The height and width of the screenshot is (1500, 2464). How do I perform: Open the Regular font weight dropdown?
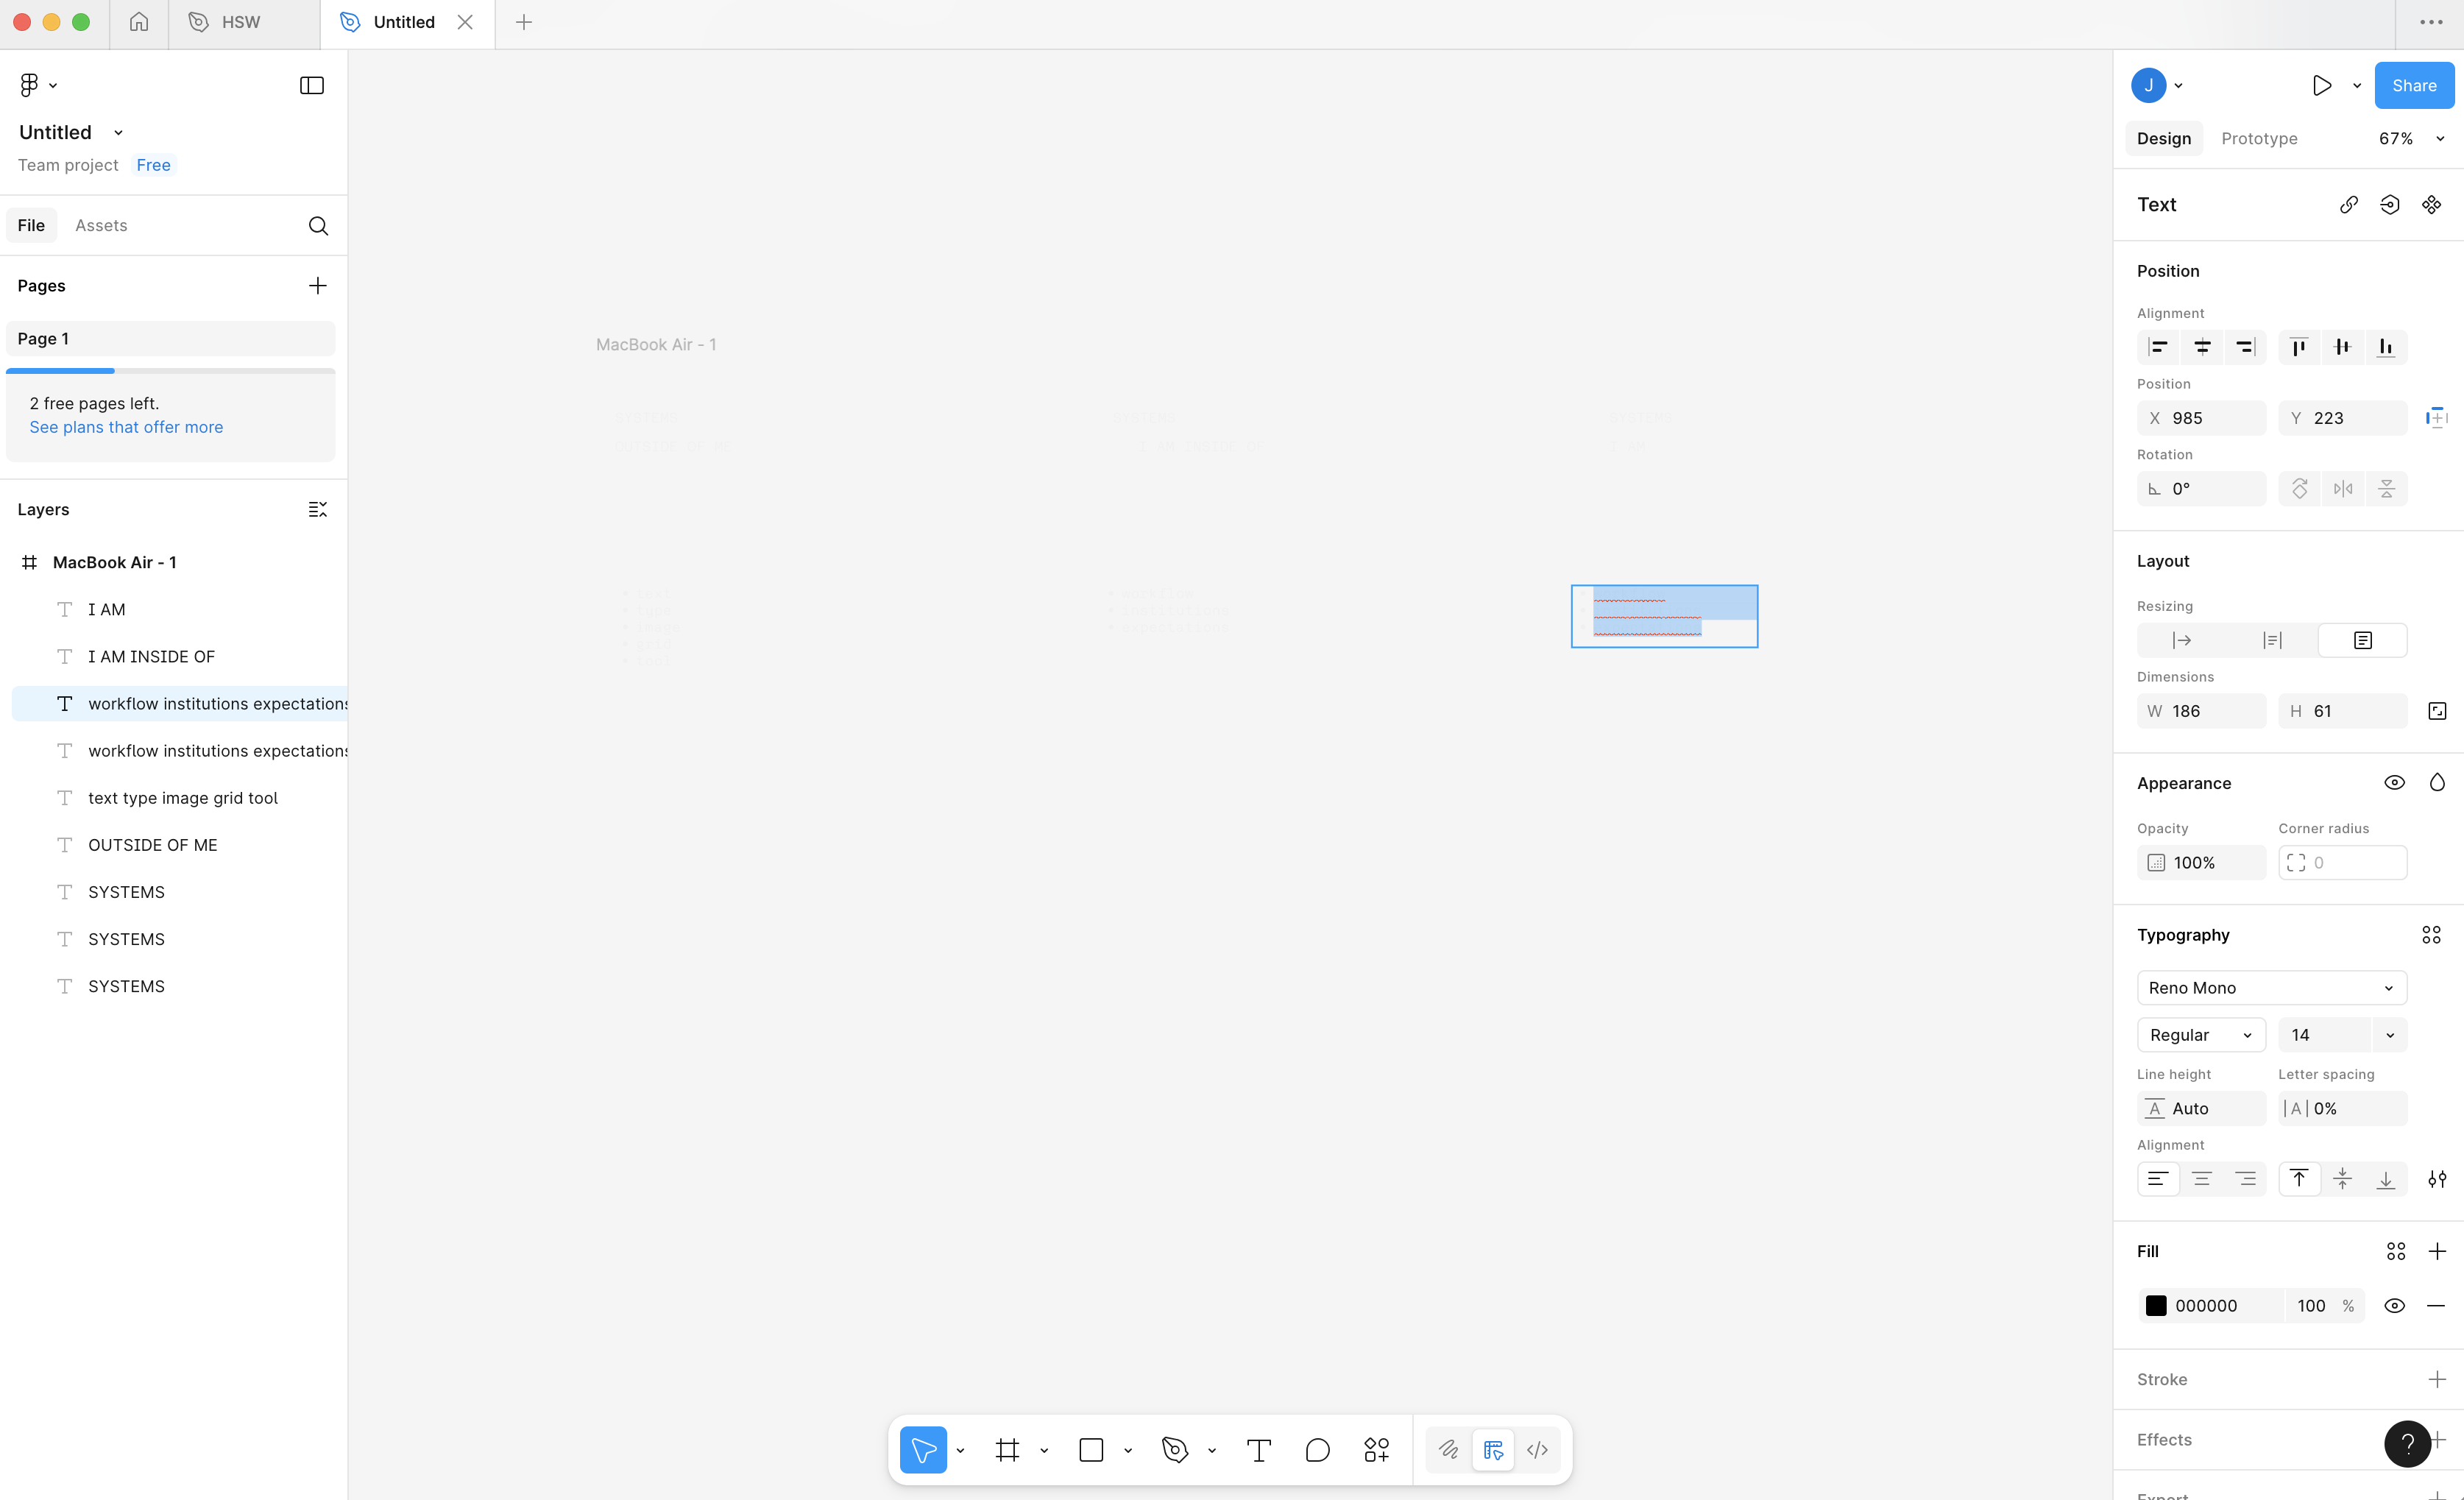pyautogui.click(x=2201, y=1036)
